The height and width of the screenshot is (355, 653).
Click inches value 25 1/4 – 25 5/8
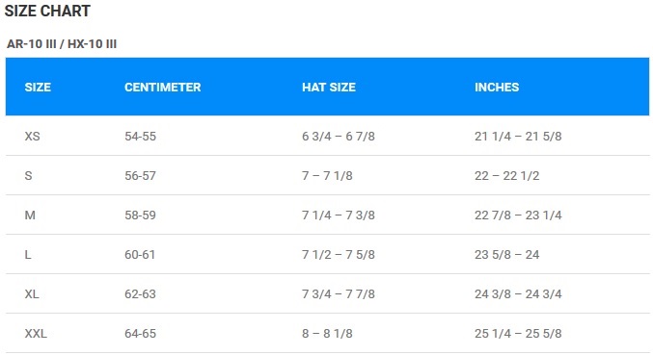518,334
